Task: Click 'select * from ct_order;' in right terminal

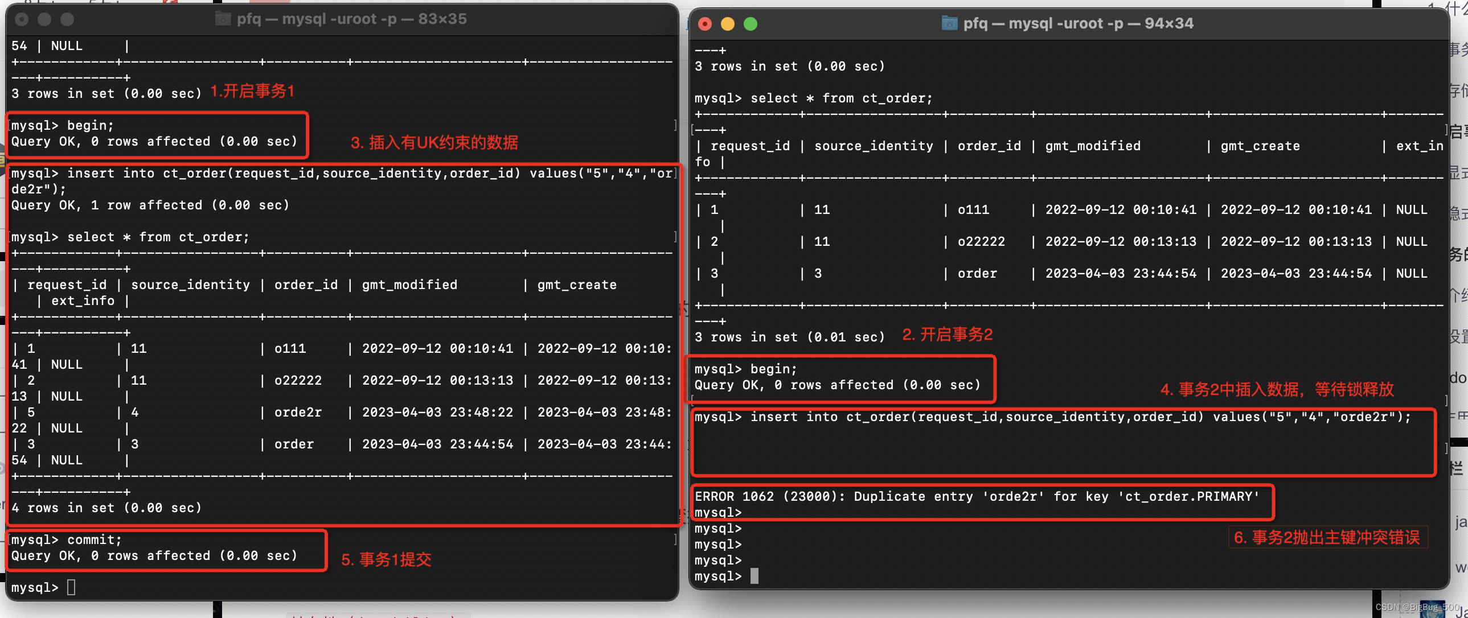Action: 842,98
